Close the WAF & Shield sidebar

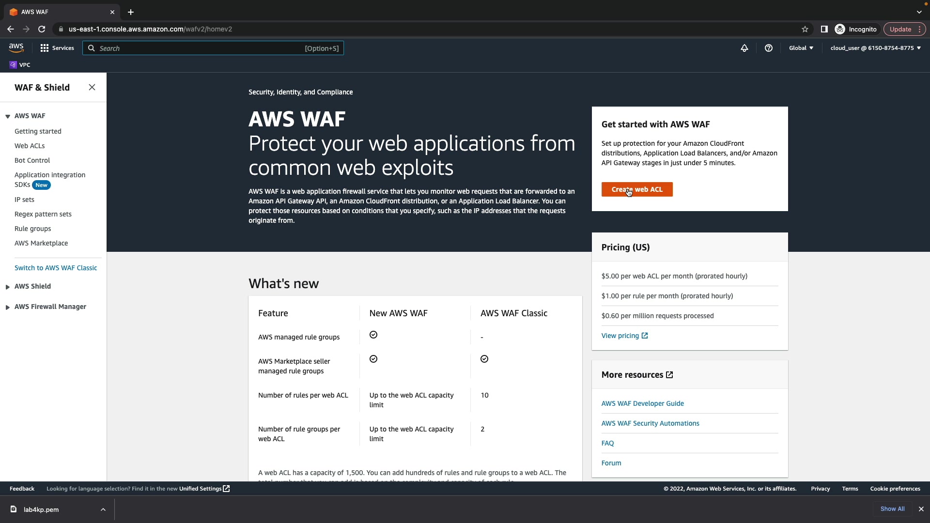coord(92,87)
